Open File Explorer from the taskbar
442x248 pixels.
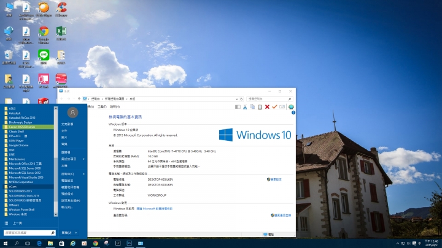pos(50,243)
